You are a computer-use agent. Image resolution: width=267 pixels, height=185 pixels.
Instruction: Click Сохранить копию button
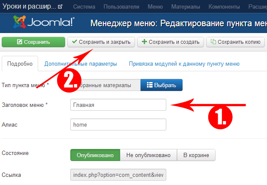pos(235,42)
